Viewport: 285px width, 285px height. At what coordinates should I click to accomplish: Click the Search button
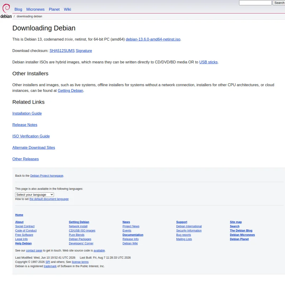(279, 3)
